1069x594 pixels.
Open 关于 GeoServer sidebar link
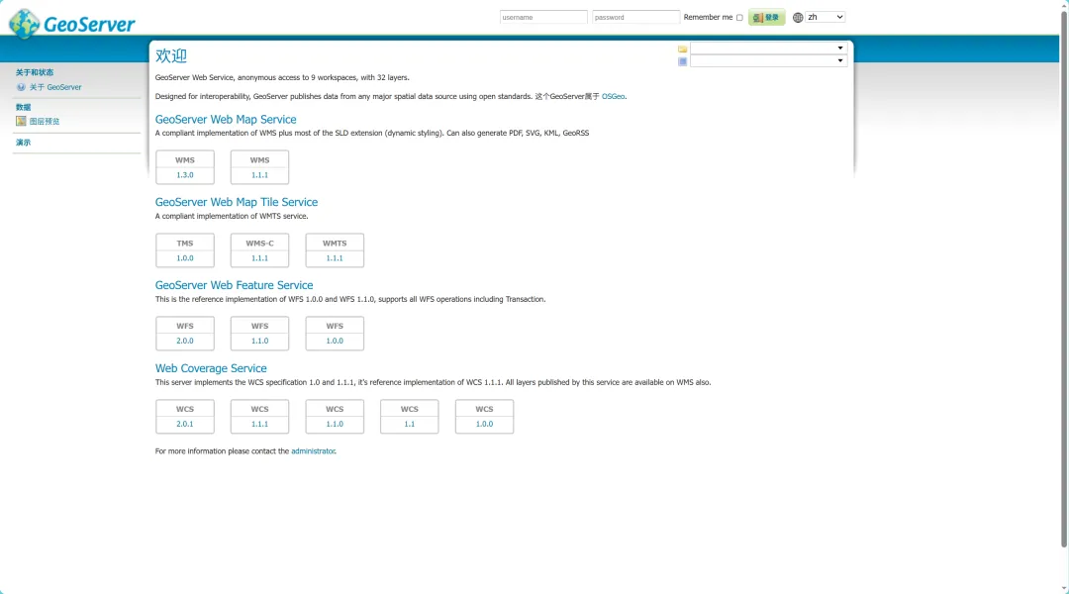point(55,87)
